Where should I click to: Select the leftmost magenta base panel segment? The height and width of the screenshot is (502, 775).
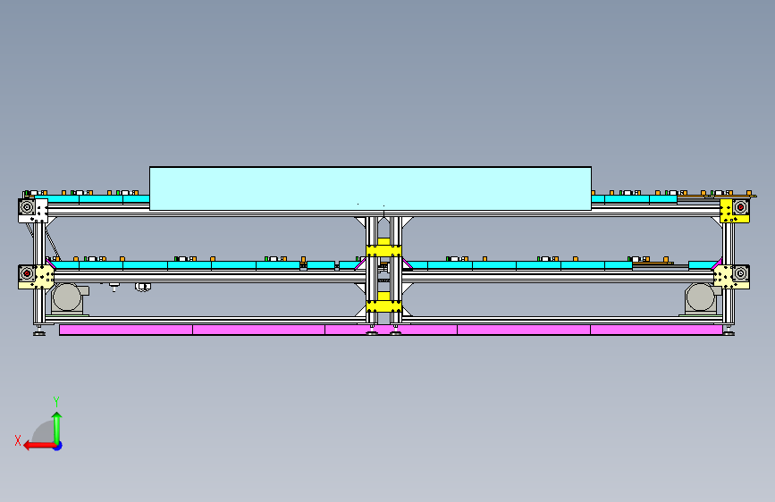click(125, 330)
